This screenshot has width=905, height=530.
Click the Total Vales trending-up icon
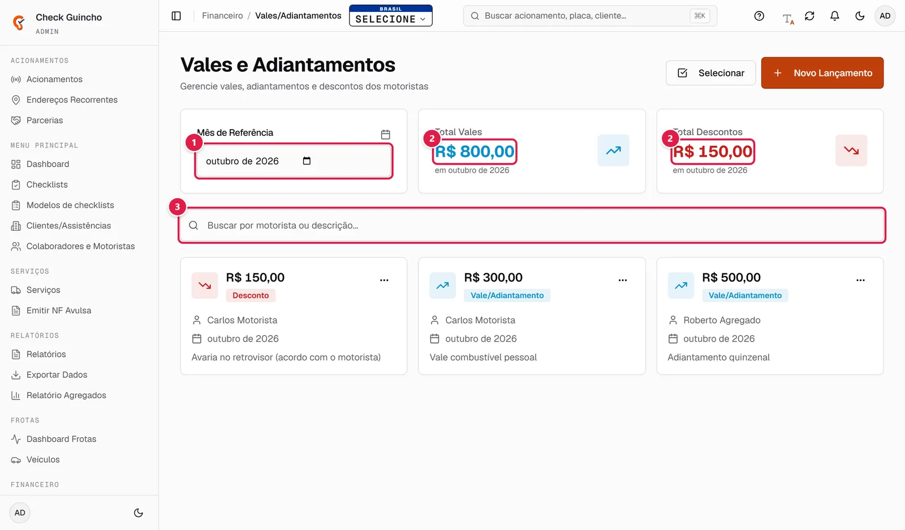pos(613,150)
